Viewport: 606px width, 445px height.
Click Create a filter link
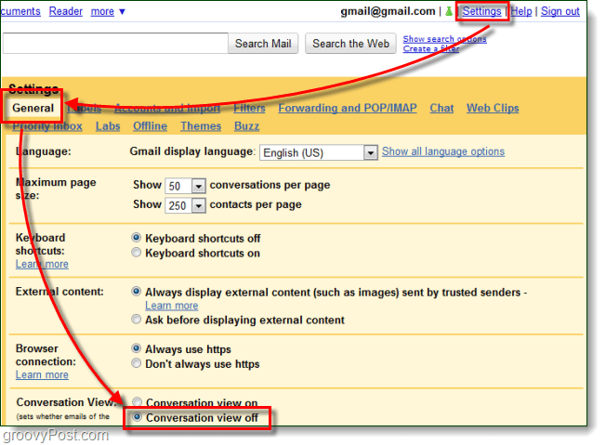[x=431, y=48]
